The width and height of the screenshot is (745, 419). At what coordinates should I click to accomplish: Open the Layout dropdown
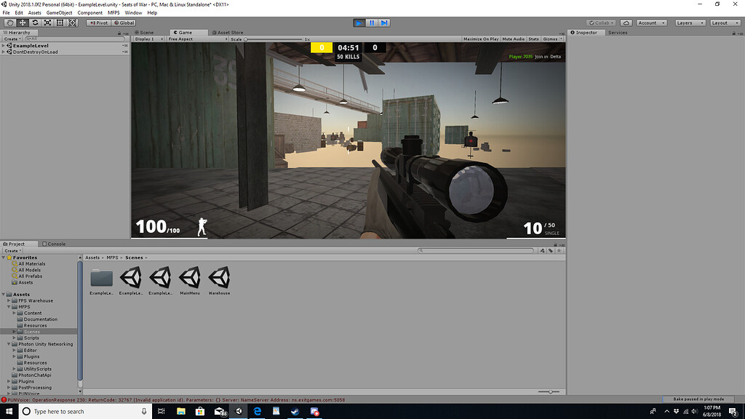(x=725, y=23)
